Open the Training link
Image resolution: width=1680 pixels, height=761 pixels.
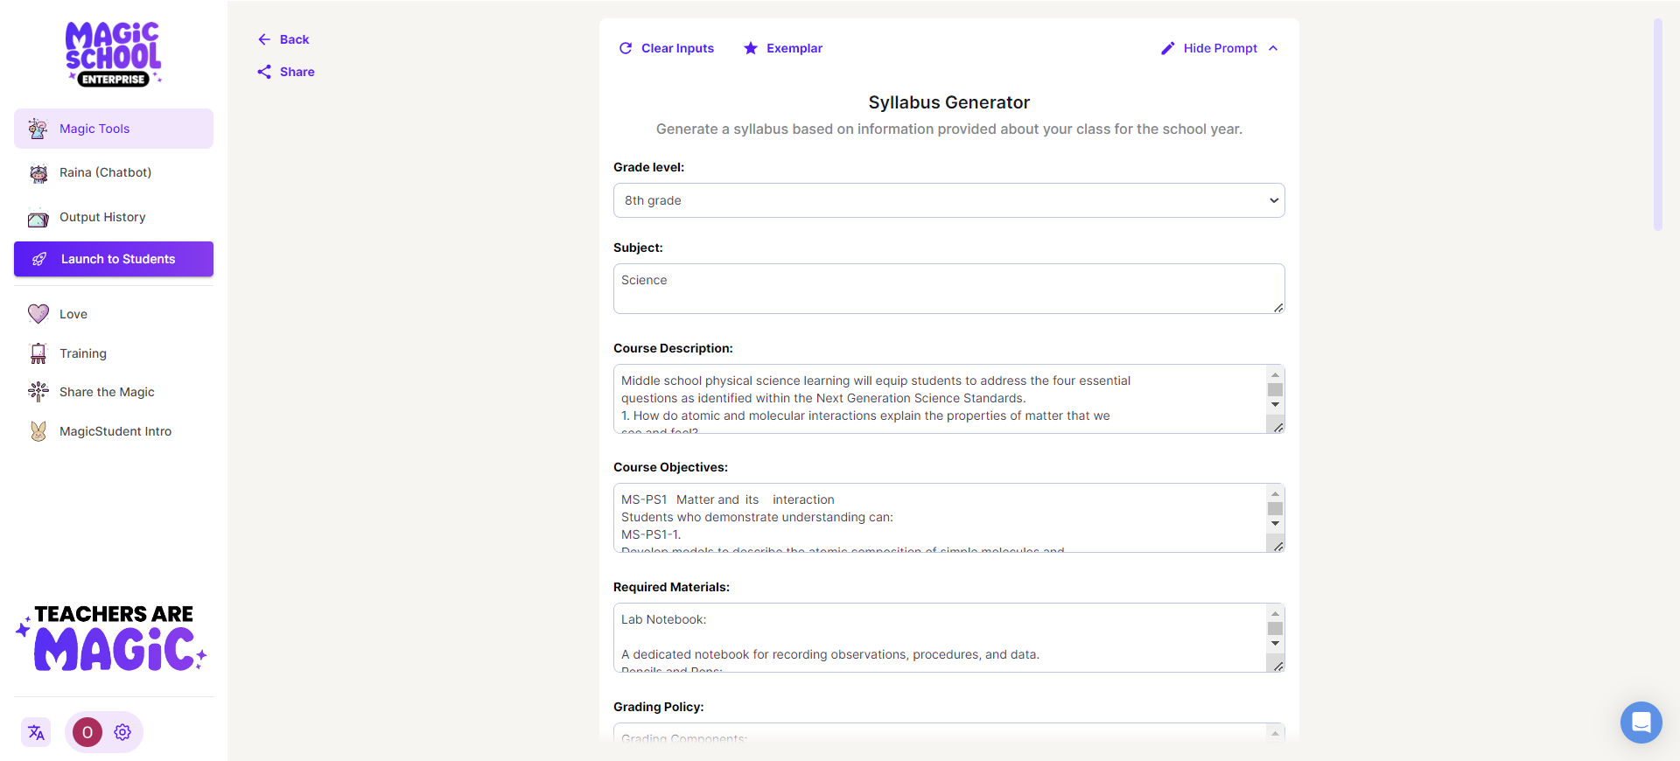(x=83, y=353)
